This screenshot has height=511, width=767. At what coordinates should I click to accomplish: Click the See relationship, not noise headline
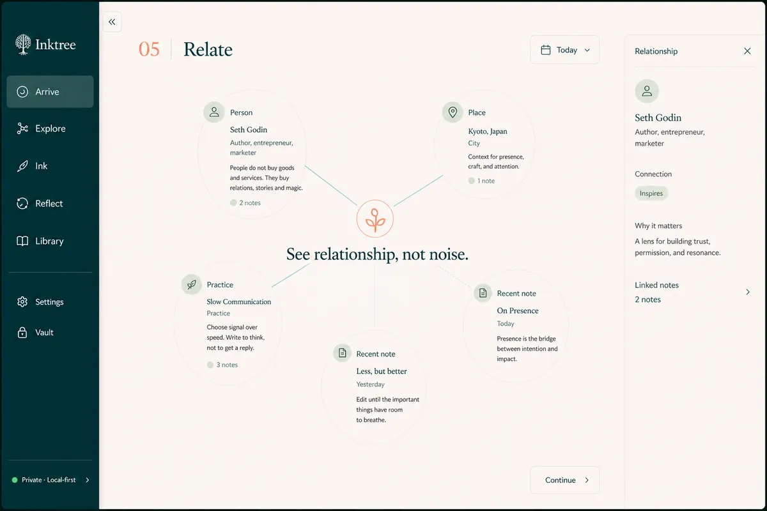[x=377, y=254]
